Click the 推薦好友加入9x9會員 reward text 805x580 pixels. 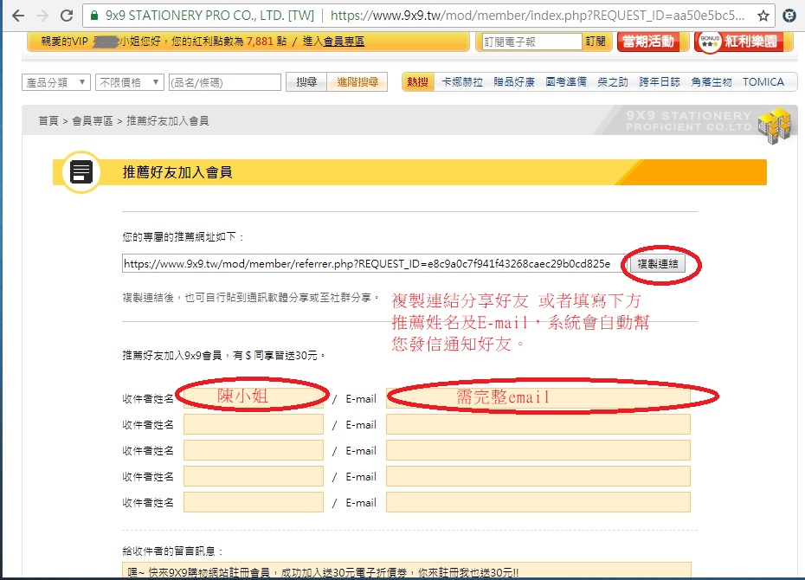pyautogui.click(x=224, y=355)
